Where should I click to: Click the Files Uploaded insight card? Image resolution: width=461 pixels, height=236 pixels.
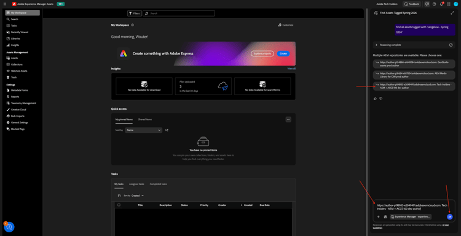(203, 86)
